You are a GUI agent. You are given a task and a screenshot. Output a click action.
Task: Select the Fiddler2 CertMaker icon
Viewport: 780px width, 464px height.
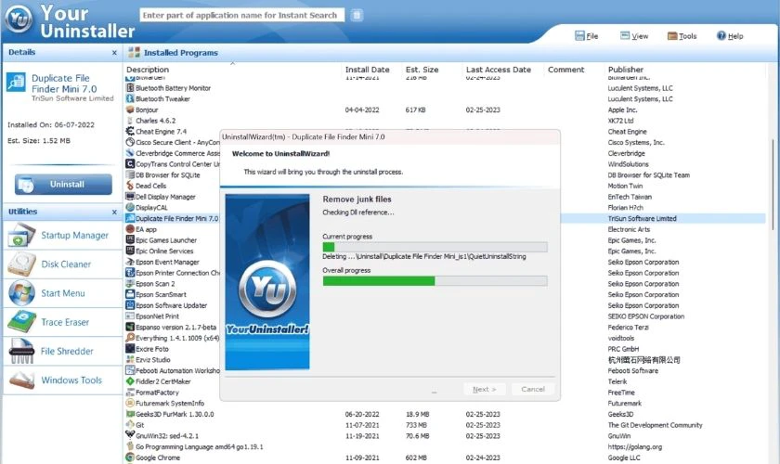[130, 381]
